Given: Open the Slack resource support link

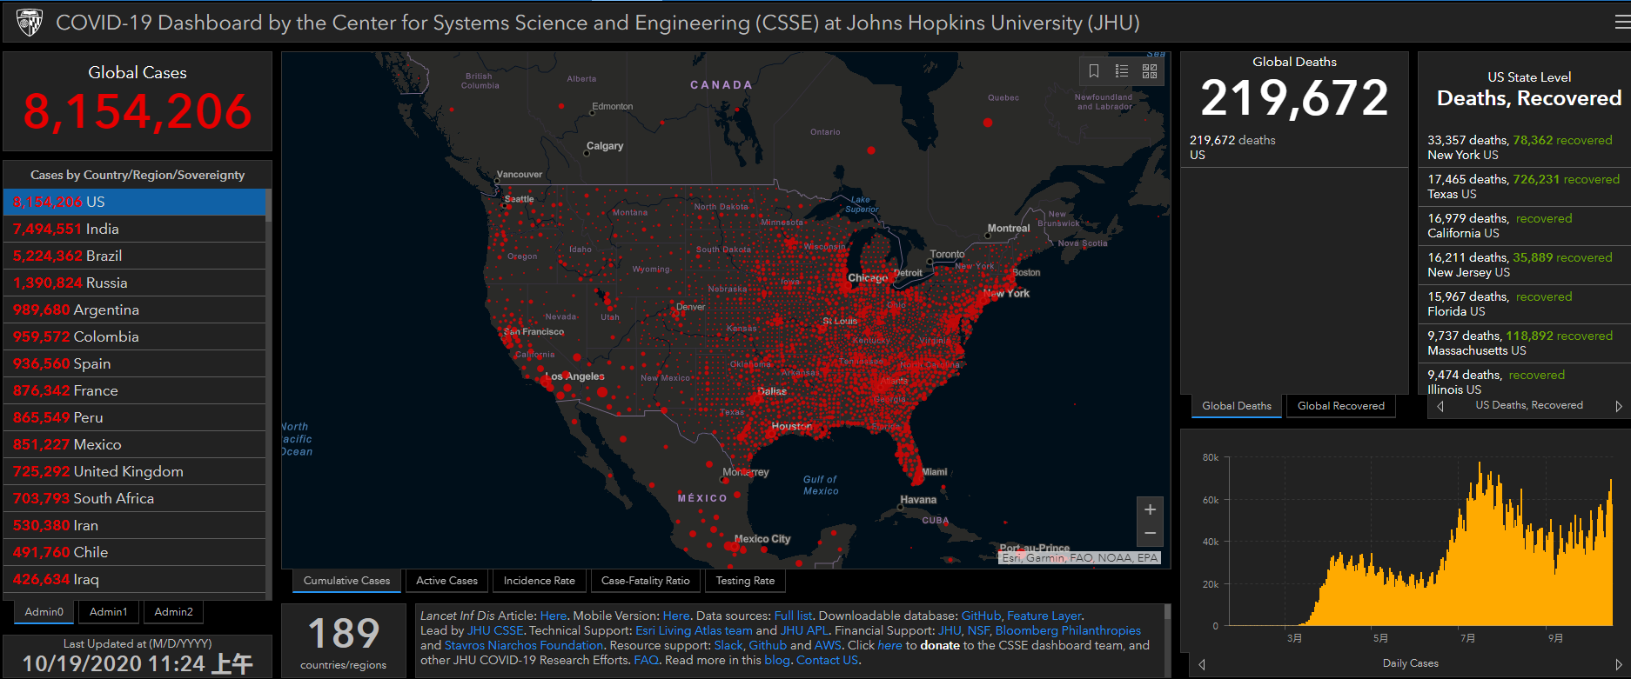Looking at the screenshot, I should pyautogui.click(x=728, y=645).
